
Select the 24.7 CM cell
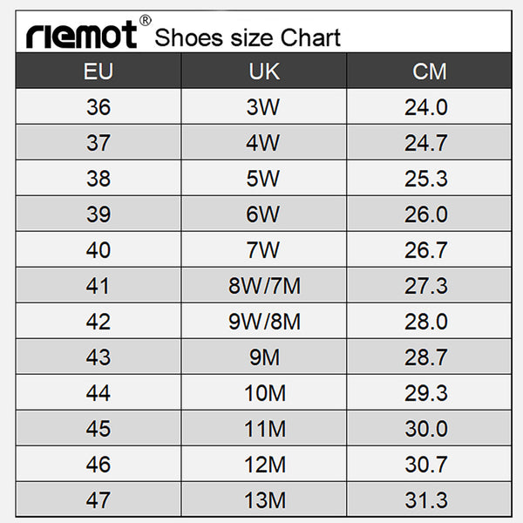(426, 142)
